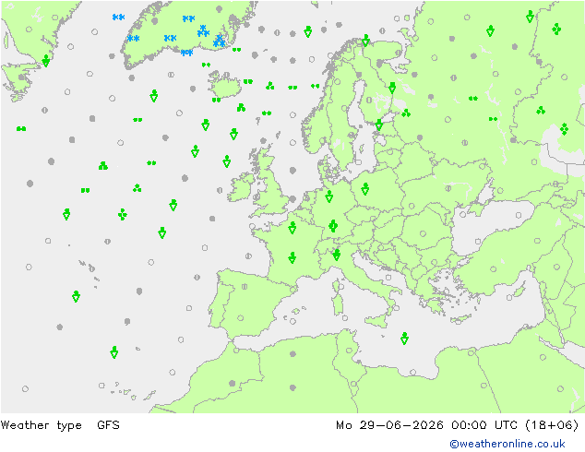Select the shower symbol over southern France
Screen dimensions: 585x452
(292, 257)
